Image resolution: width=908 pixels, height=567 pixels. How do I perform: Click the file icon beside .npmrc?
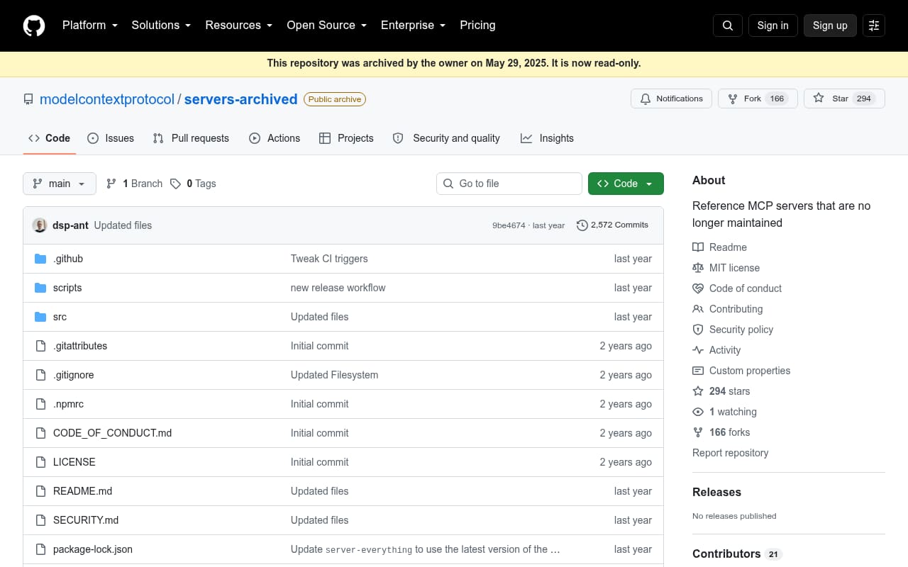click(x=40, y=404)
